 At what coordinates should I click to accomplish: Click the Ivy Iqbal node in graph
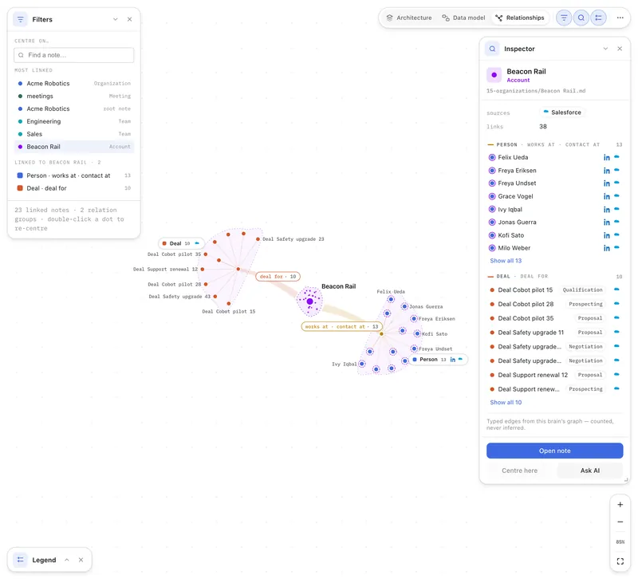click(x=362, y=364)
